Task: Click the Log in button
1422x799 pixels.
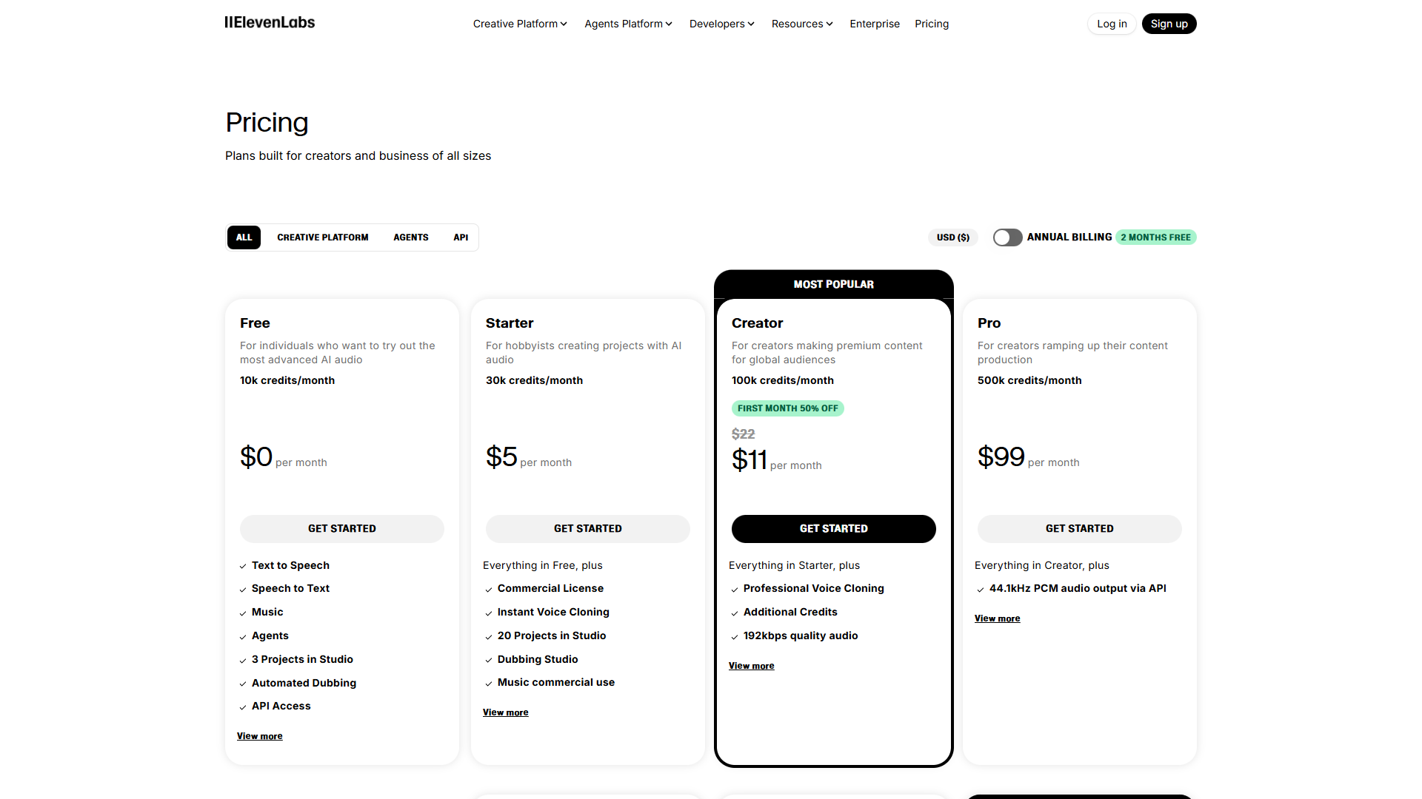Action: point(1111,24)
